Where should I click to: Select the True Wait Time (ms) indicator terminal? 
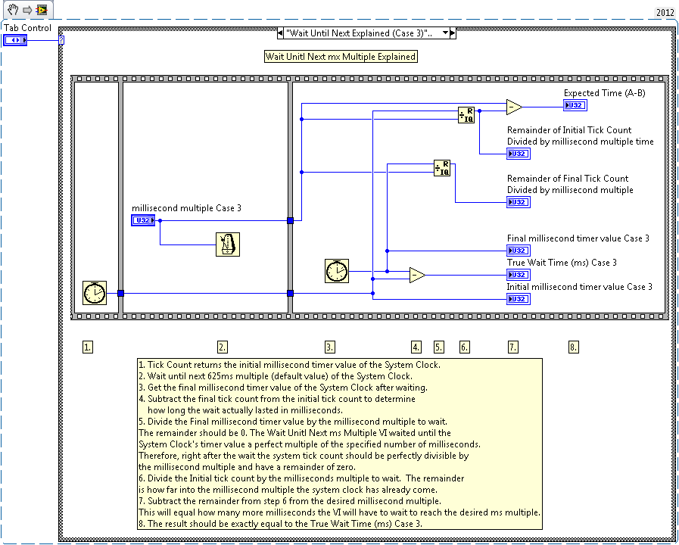point(519,275)
